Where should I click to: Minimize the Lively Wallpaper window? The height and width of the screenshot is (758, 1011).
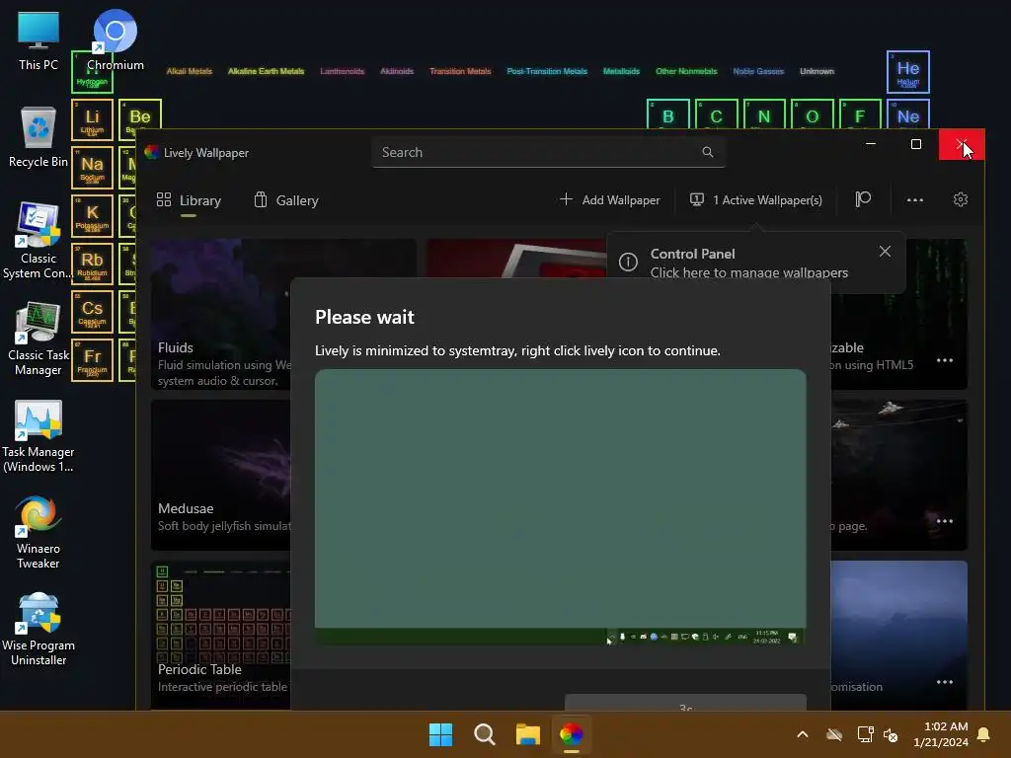871,144
